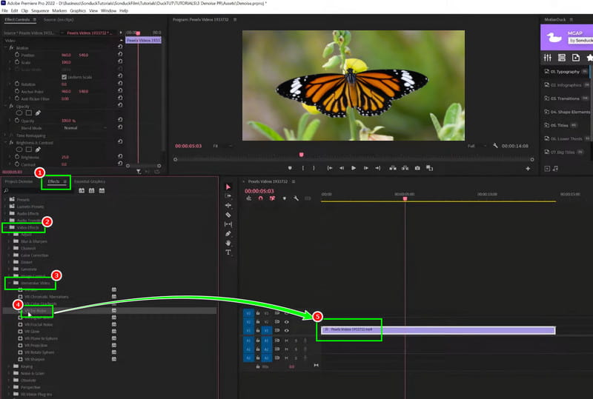This screenshot has width=593, height=399.
Task: Step back one frame in Program monitor
Action: 342,168
